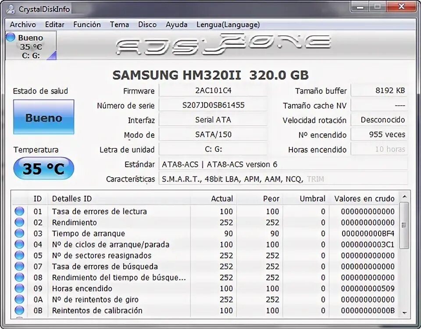Click the Peor column header
Viewport: 421px width, 329px height.
tap(260, 199)
